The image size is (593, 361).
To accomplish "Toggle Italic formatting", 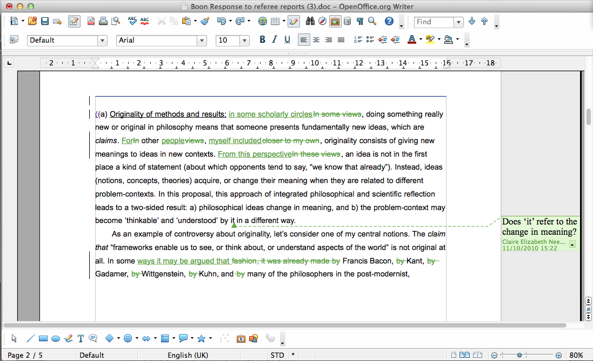I will (275, 39).
